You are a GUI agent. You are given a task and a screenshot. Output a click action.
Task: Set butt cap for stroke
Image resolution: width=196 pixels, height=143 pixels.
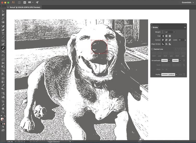(163, 36)
